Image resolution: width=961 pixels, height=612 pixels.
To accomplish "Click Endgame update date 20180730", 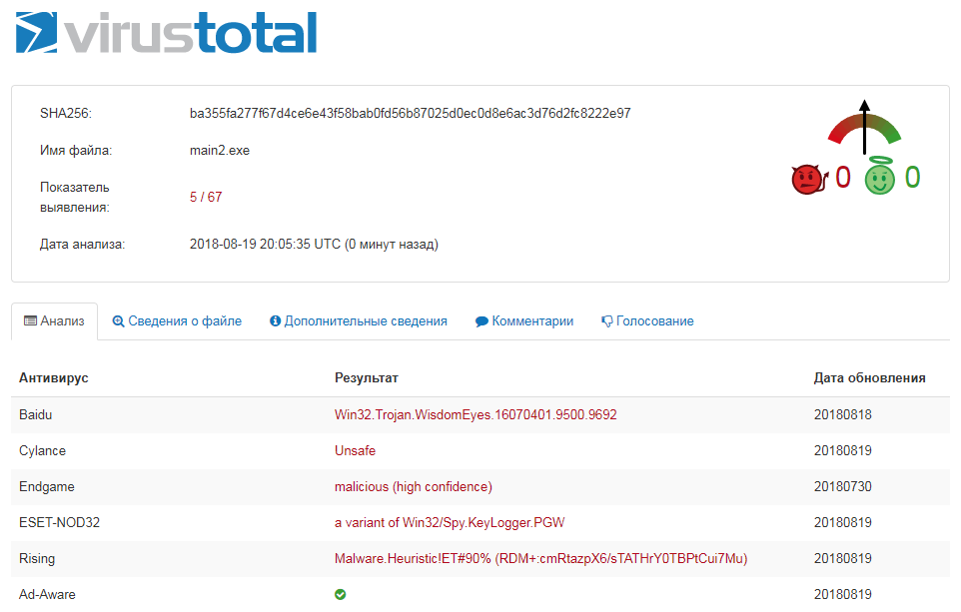I will pyautogui.click(x=843, y=487).
